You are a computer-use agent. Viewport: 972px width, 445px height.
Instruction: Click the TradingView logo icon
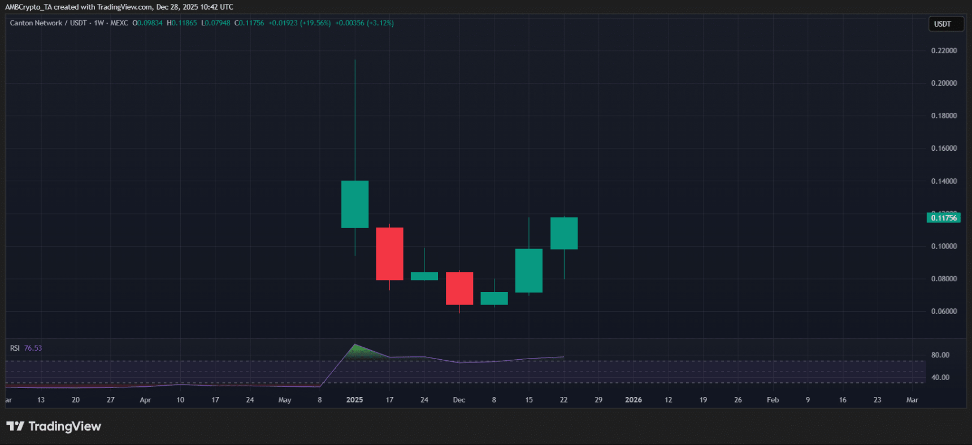pos(15,426)
